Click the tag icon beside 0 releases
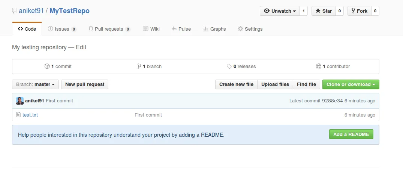The image size is (403, 170). [229, 67]
